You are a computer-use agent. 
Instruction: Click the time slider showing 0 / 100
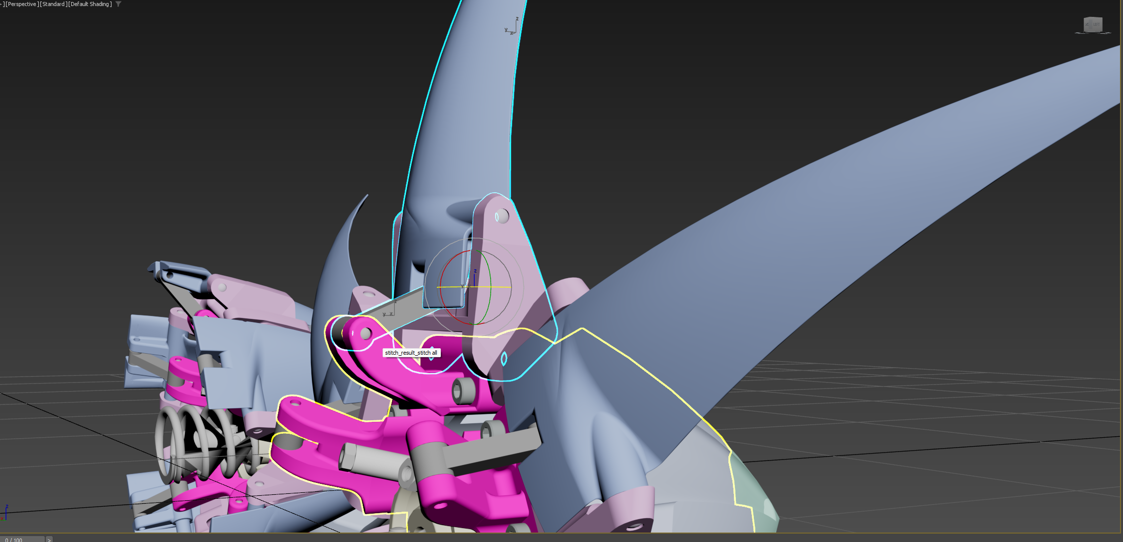tap(22, 539)
